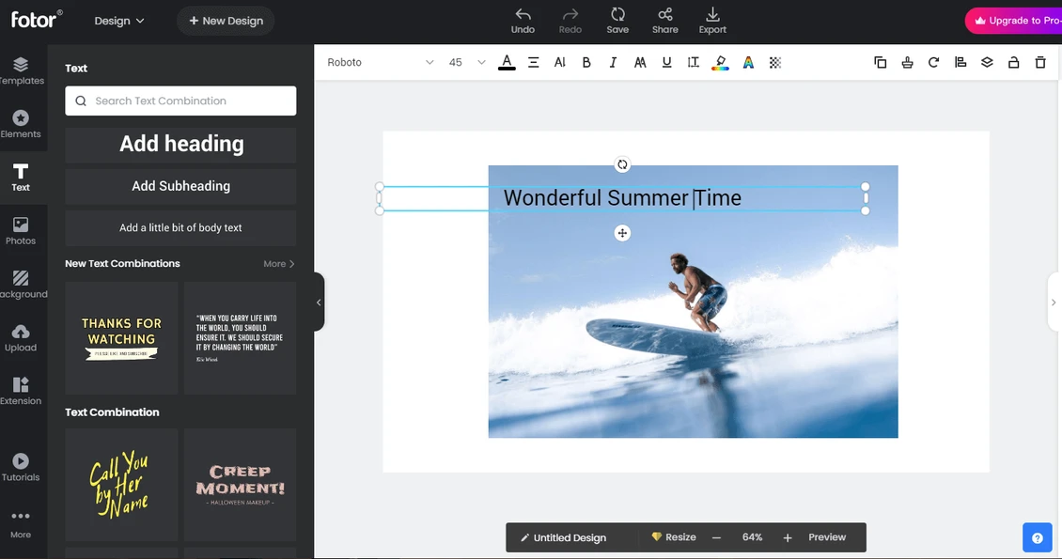1062x559 pixels.
Task: Switch to the Photos sidebar tab
Action: click(x=21, y=231)
